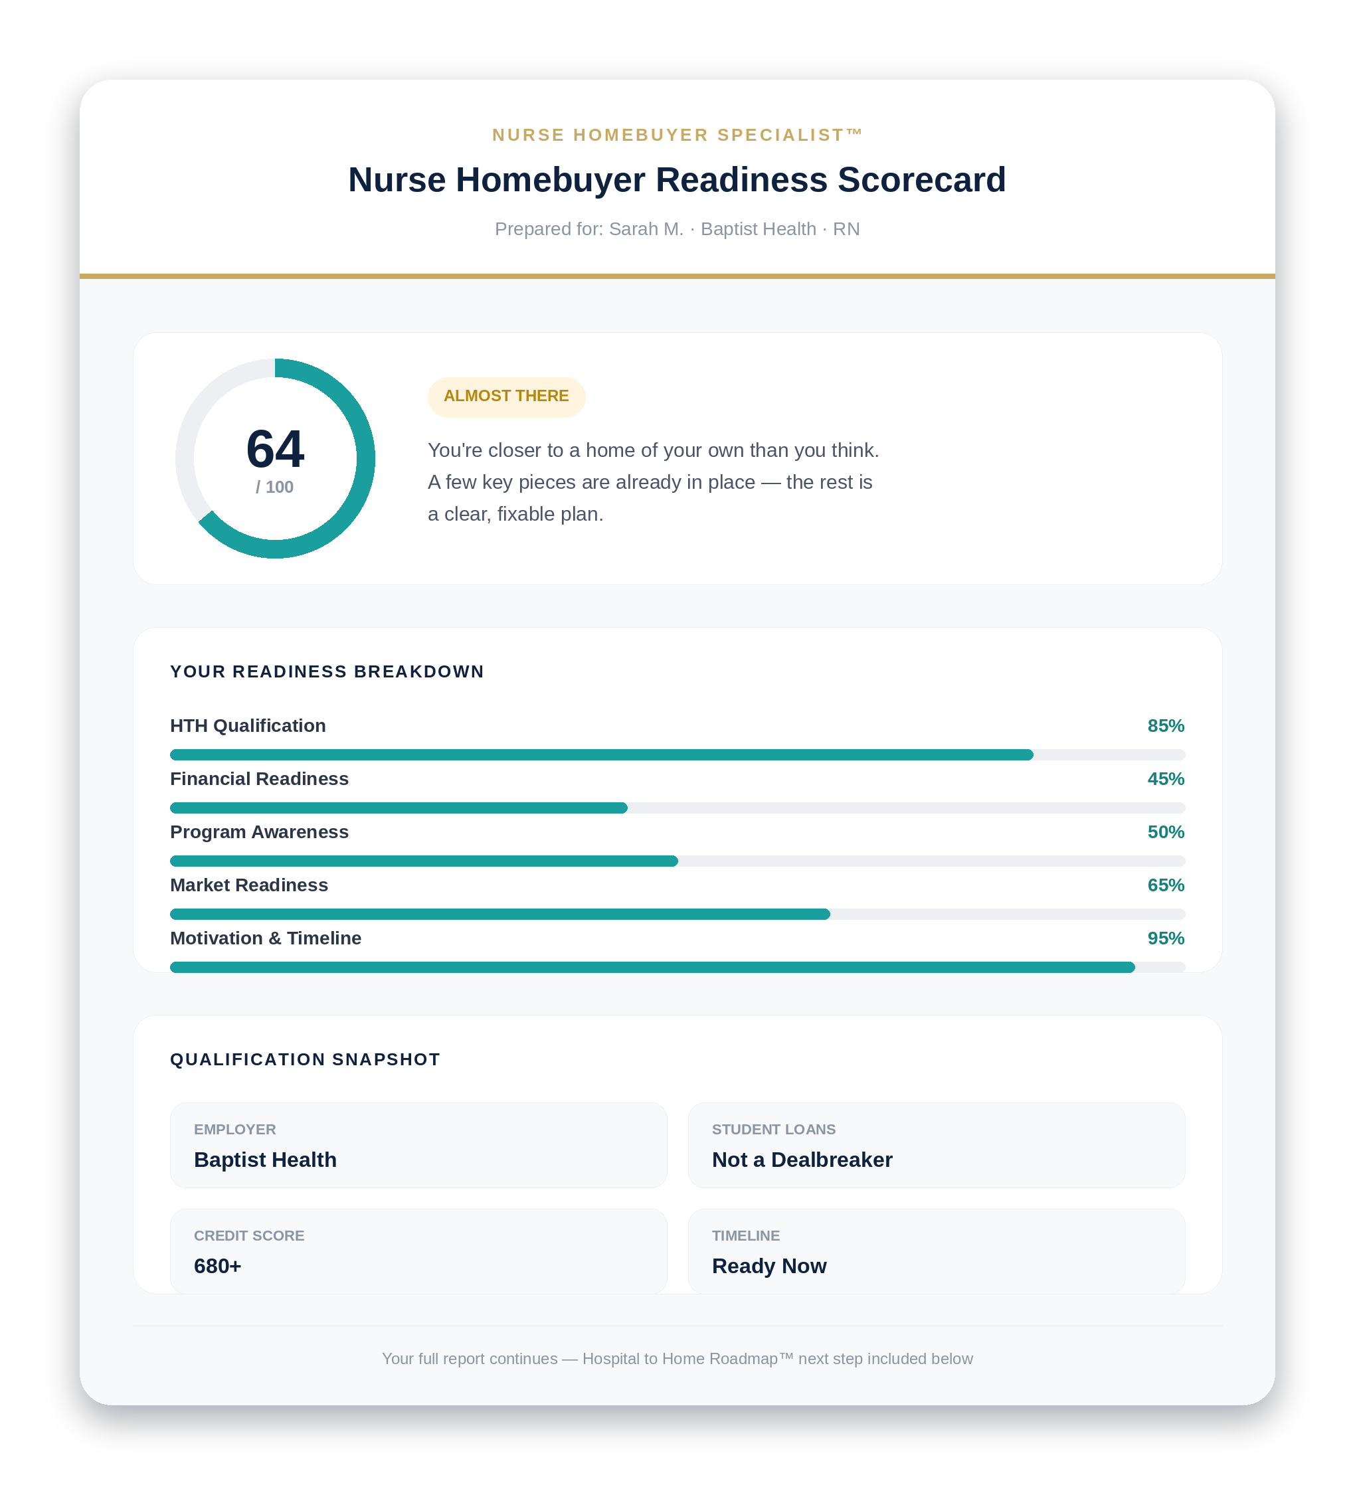Click the 'TIMELINE' field label
1355x1485 pixels.
(746, 1235)
